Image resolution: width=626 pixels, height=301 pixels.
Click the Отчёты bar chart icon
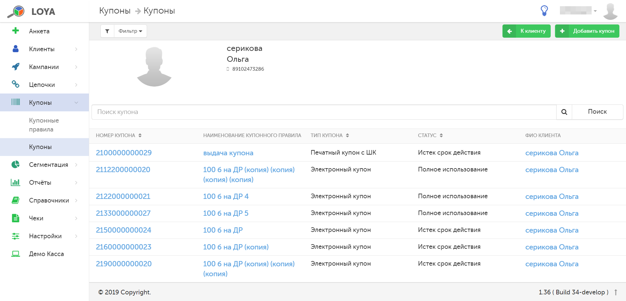point(16,182)
